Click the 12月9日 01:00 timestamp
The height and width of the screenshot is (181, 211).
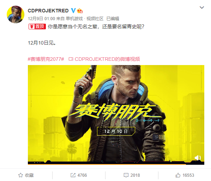41,19
